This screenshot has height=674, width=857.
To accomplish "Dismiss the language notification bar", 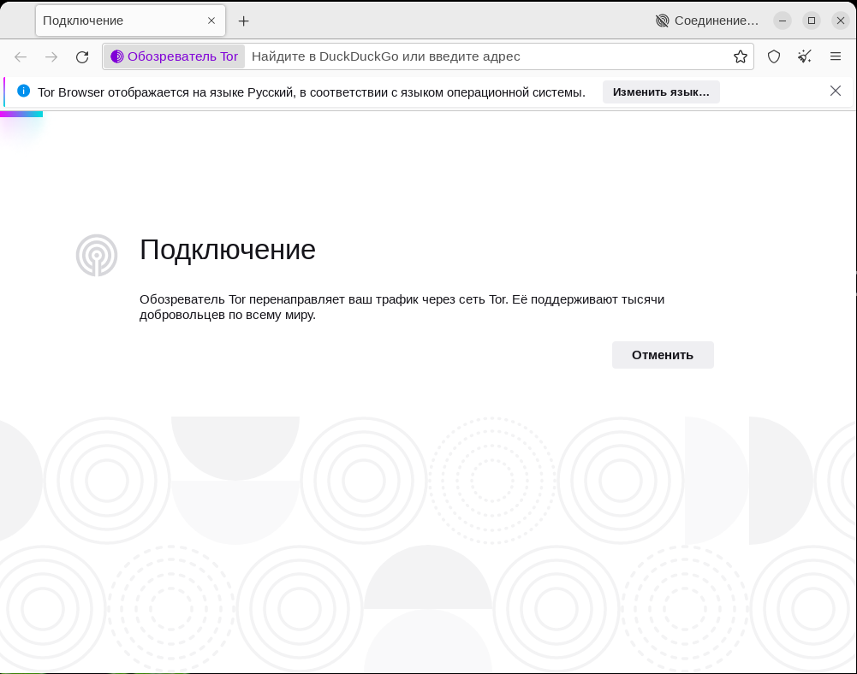I will click(835, 92).
